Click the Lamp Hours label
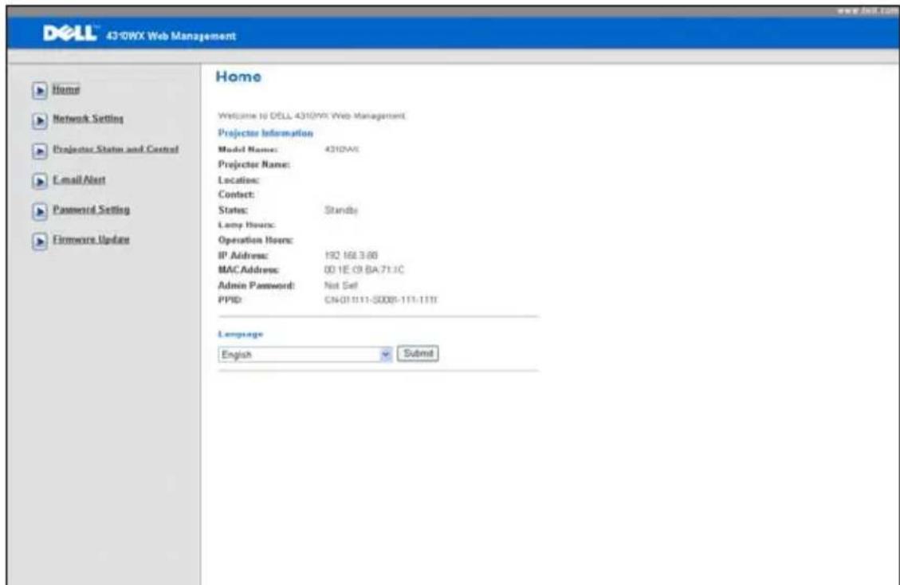Viewport: 900px width, 585px height. pos(246,225)
